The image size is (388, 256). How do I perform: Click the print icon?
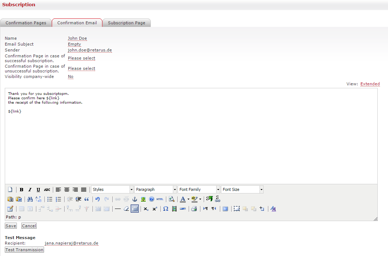point(194,209)
